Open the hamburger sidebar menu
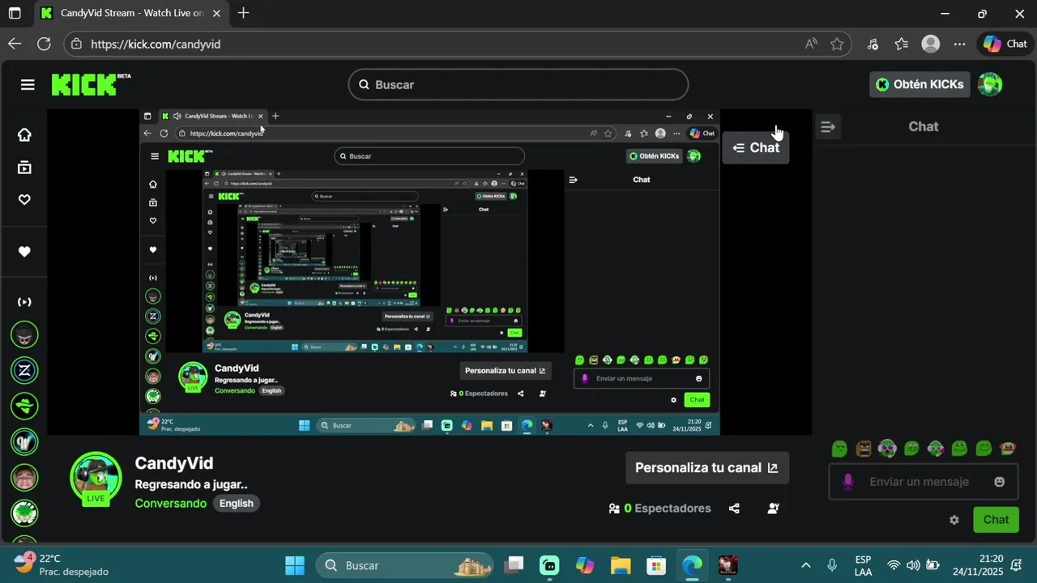Image resolution: width=1037 pixels, height=583 pixels. click(28, 84)
